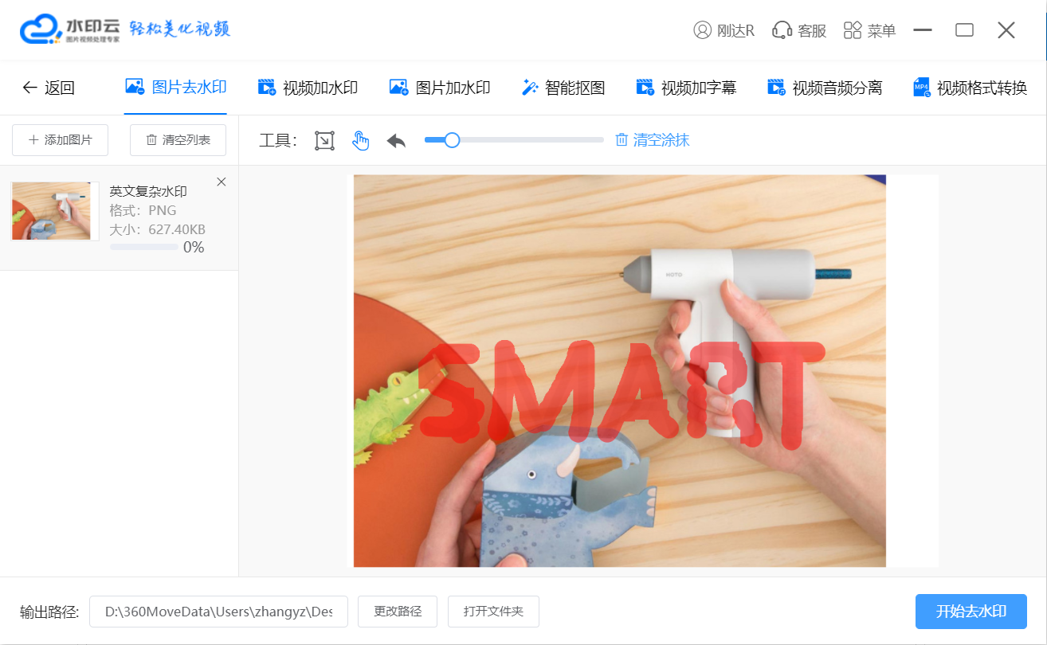Select the rectangle selection tool
Screen dimensions: 1047x645
point(324,141)
